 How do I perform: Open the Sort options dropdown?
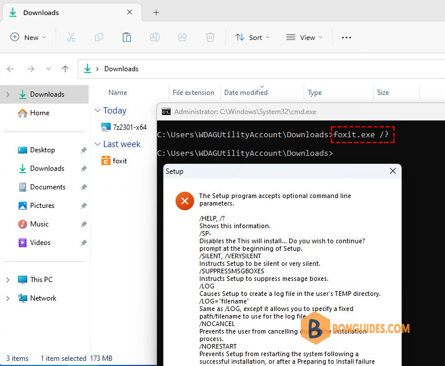tap(252, 38)
